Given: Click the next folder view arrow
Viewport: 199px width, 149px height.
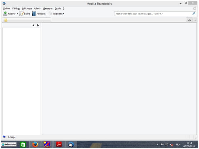Looking at the screenshot, I should (x=38, y=25).
